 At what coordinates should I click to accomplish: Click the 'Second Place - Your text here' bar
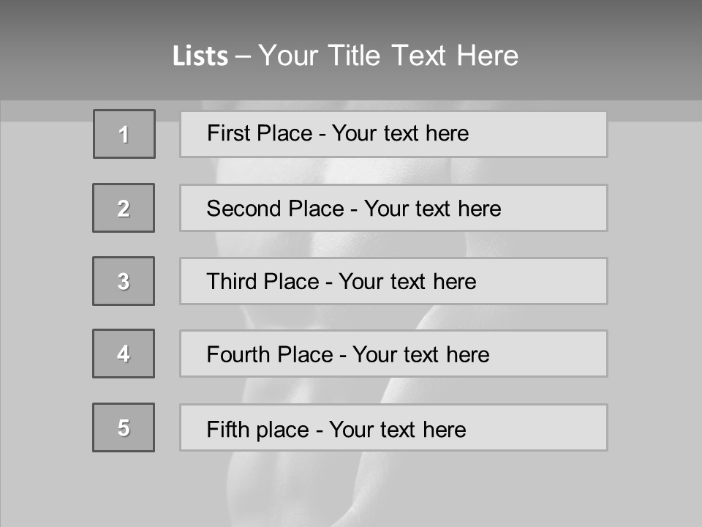pos(393,208)
